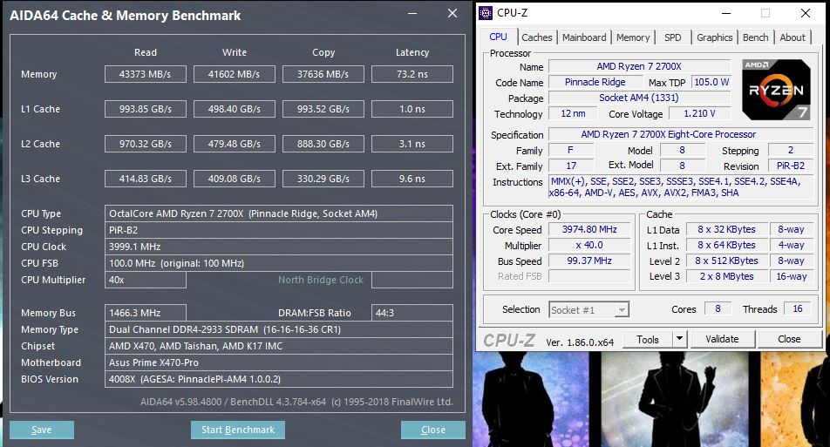Click the Start Benchmark button
The width and height of the screenshot is (830, 447).
pos(238,430)
